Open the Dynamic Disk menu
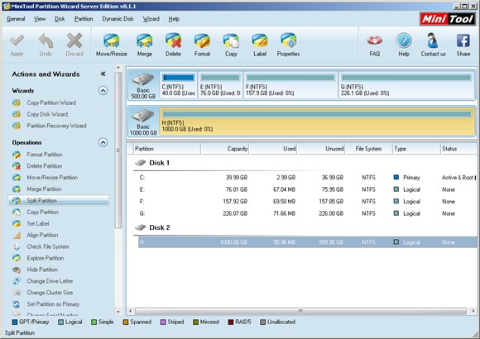The width and height of the screenshot is (480, 339). 118,19
